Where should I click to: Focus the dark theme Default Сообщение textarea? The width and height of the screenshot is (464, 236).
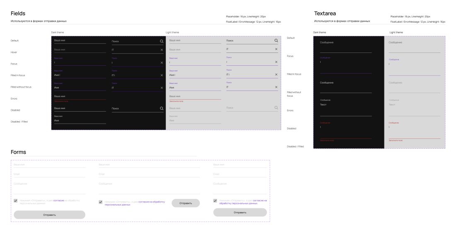(x=346, y=45)
